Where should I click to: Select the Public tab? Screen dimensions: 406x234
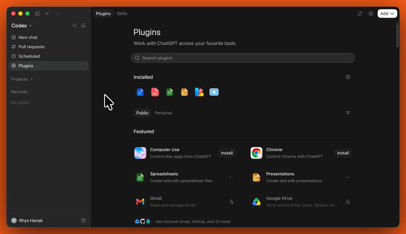142,113
